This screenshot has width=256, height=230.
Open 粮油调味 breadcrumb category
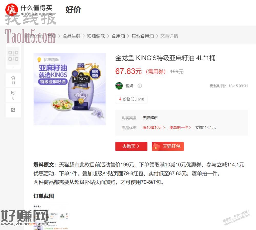click(x=96, y=36)
